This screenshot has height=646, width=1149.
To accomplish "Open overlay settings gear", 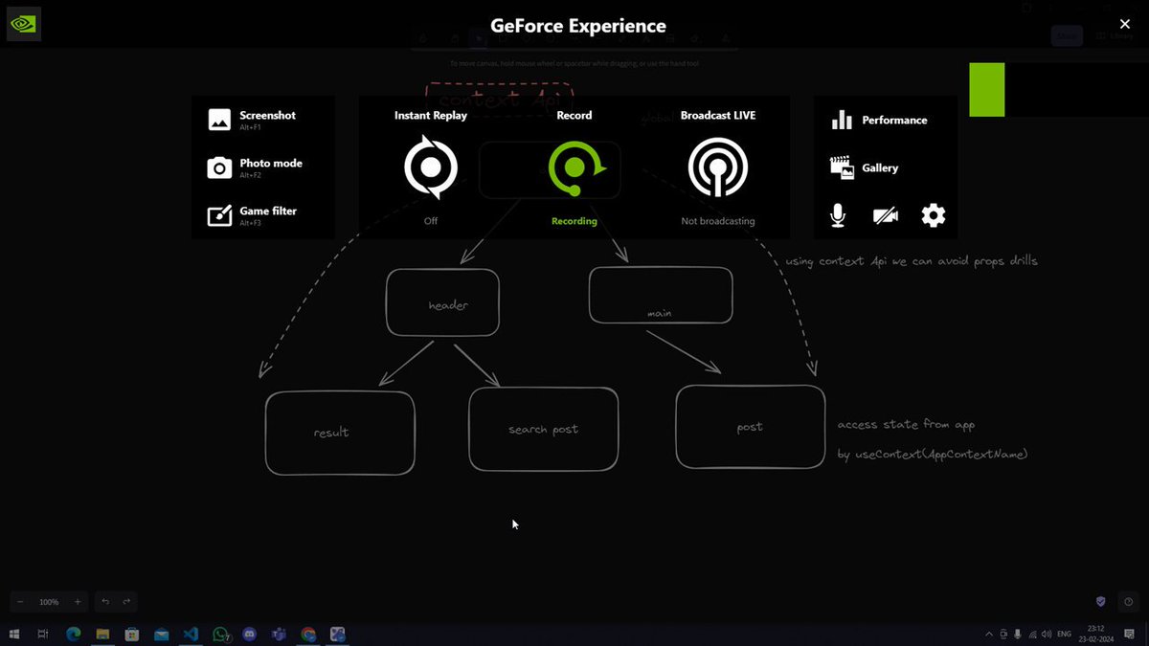I will click(x=934, y=215).
